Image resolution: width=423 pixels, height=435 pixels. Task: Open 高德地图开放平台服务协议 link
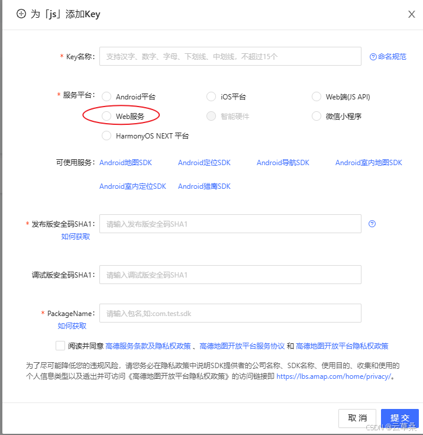point(242,346)
